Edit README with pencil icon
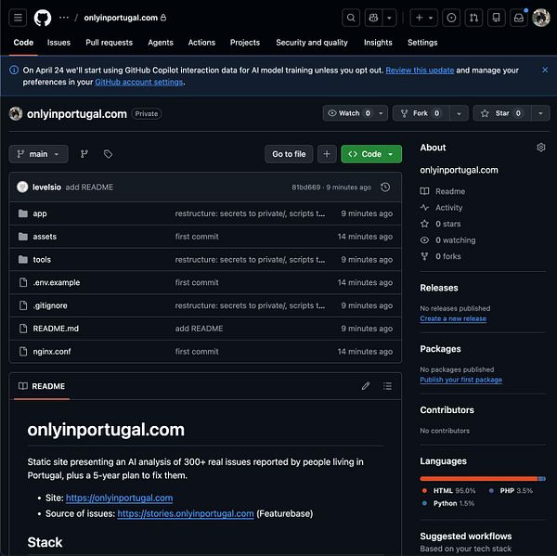The width and height of the screenshot is (557, 556). (x=366, y=386)
